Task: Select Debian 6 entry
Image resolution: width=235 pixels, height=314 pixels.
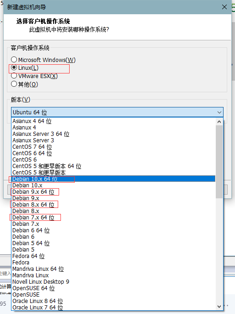Action: pos(114,236)
